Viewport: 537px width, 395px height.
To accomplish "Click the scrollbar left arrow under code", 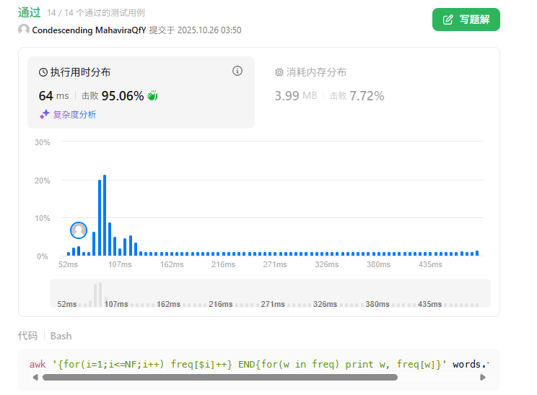I will (x=35, y=377).
